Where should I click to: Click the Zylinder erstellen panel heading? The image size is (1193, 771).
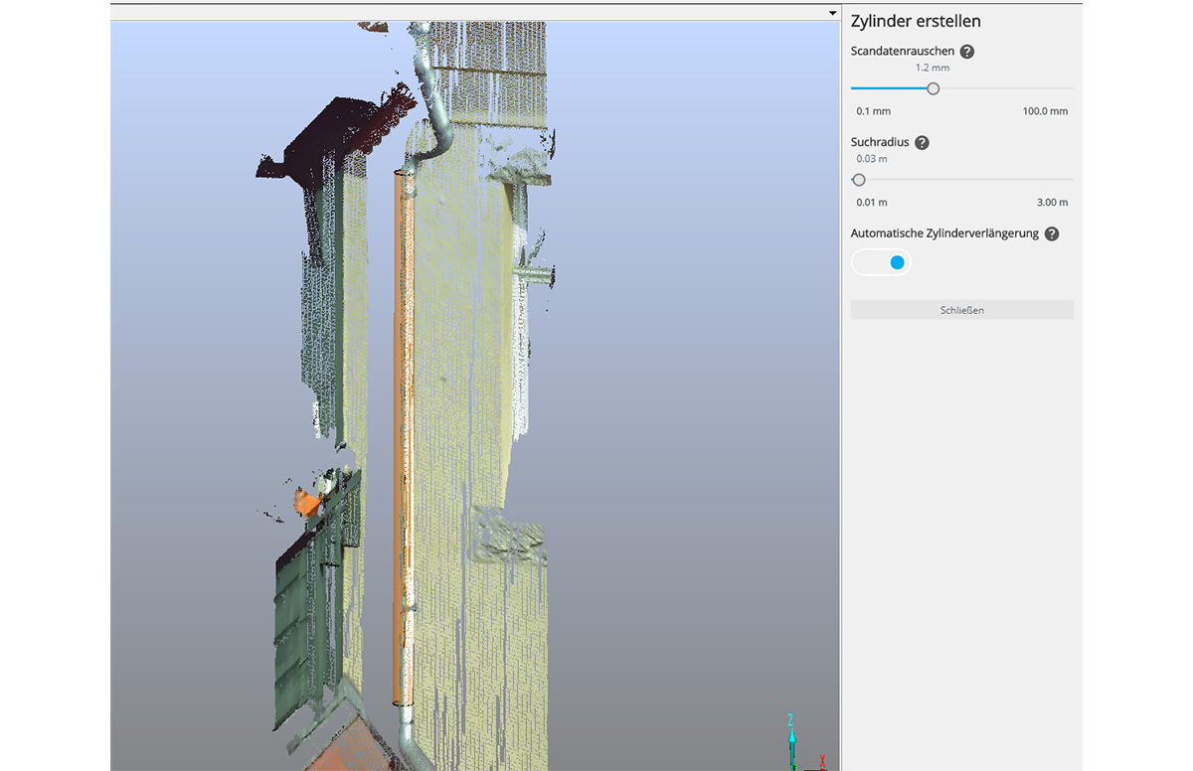point(915,20)
